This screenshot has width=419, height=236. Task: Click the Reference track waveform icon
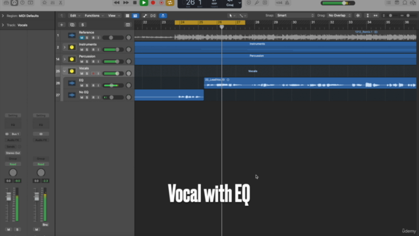click(71, 35)
